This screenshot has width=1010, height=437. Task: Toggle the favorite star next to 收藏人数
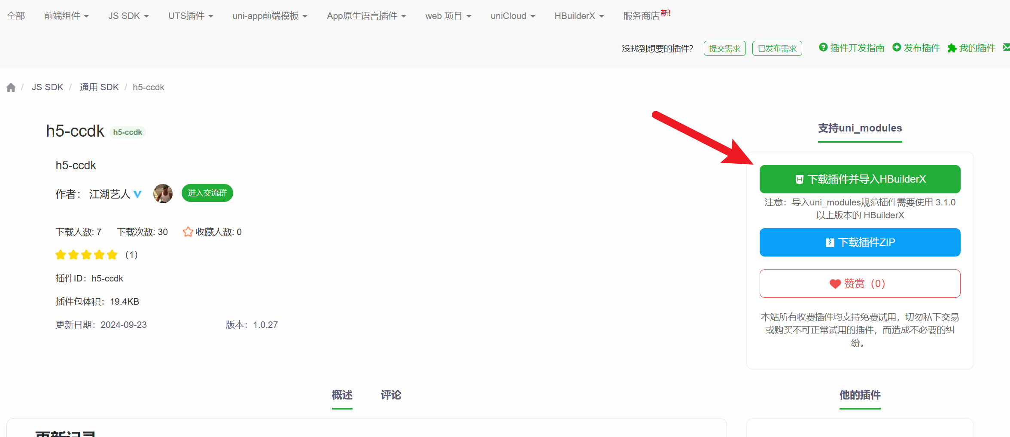point(188,232)
